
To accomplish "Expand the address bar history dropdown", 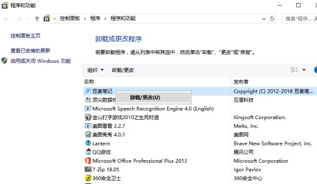I will (x=264, y=19).
